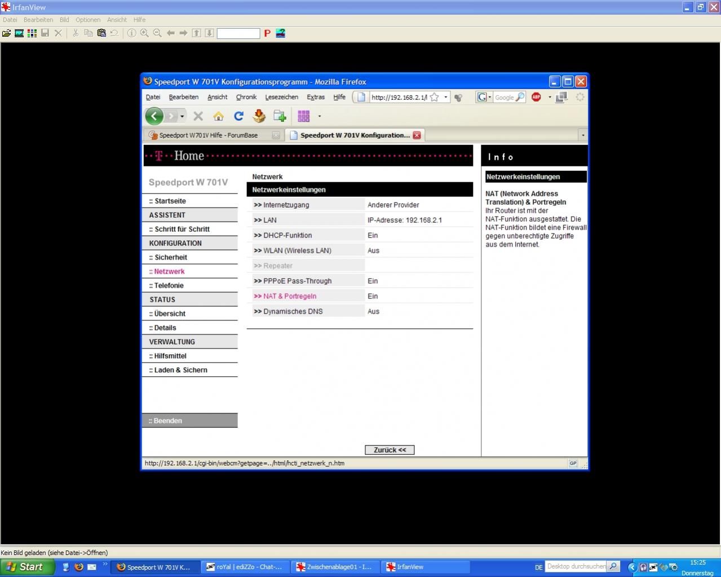The image size is (721, 577).
Task: Click the IrfanView Open file icon
Action: click(6, 33)
